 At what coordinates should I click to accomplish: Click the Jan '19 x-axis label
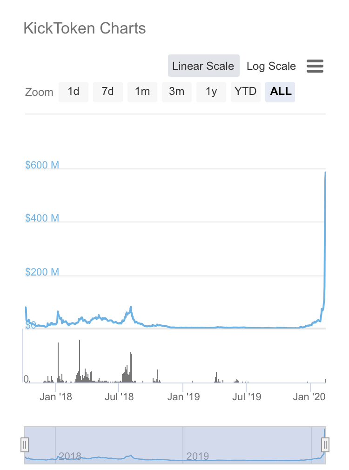183,397
